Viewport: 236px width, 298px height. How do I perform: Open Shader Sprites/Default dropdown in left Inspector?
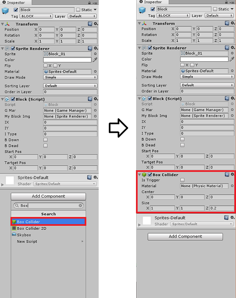point(65,184)
